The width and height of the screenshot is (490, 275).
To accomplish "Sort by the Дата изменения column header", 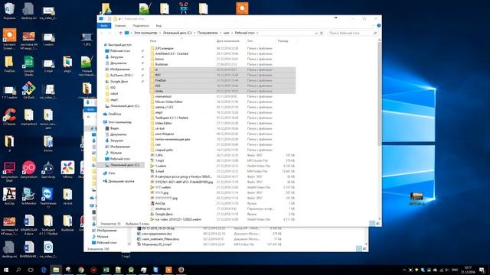I will [x=227, y=40].
